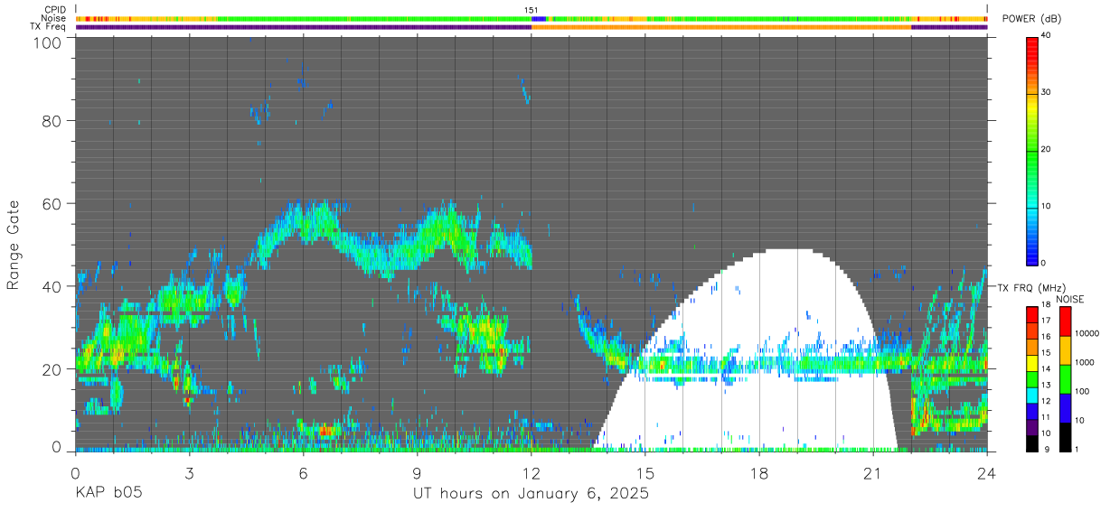Click range gate tick label '100'

(47, 42)
